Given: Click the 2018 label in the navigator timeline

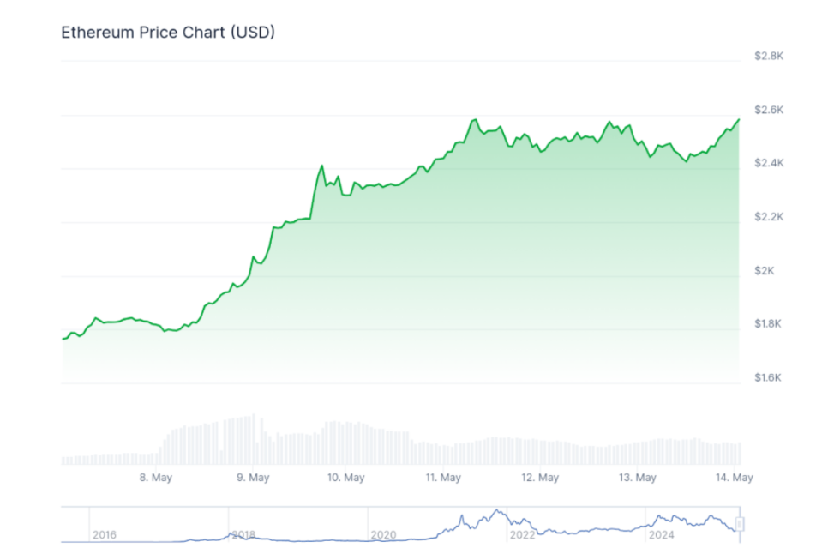Looking at the screenshot, I should click(x=243, y=534).
